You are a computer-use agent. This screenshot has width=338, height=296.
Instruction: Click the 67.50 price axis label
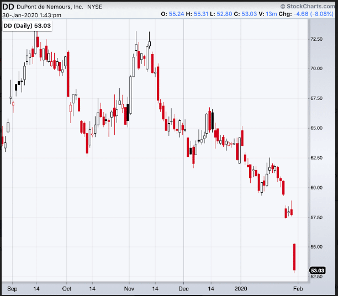[316, 98]
